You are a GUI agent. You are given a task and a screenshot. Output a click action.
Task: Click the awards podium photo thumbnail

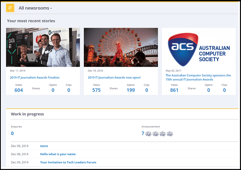[x=43, y=47]
